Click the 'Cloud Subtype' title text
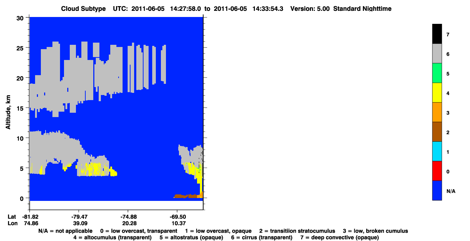This screenshot has height=241, width=470. click(84, 8)
